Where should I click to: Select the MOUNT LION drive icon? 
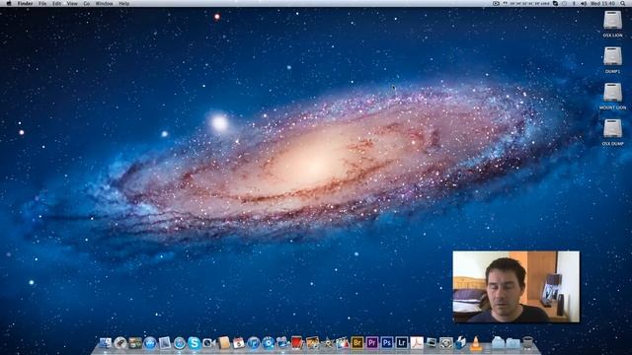click(x=612, y=93)
